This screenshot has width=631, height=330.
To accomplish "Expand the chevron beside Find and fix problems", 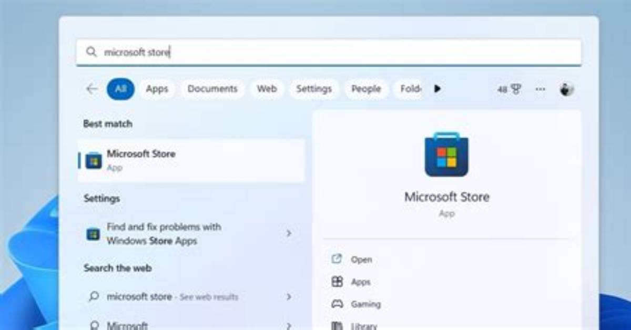I will point(289,233).
